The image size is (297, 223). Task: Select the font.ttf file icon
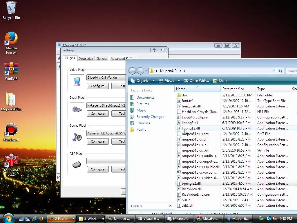point(179,101)
